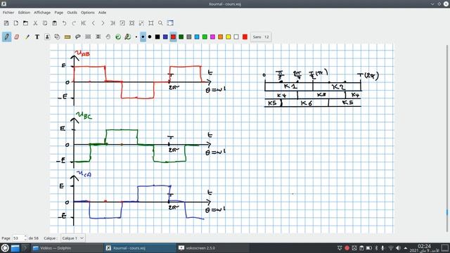This screenshot has height=253, width=450.
Task: Open the Edition menu
Action: pos(24,13)
